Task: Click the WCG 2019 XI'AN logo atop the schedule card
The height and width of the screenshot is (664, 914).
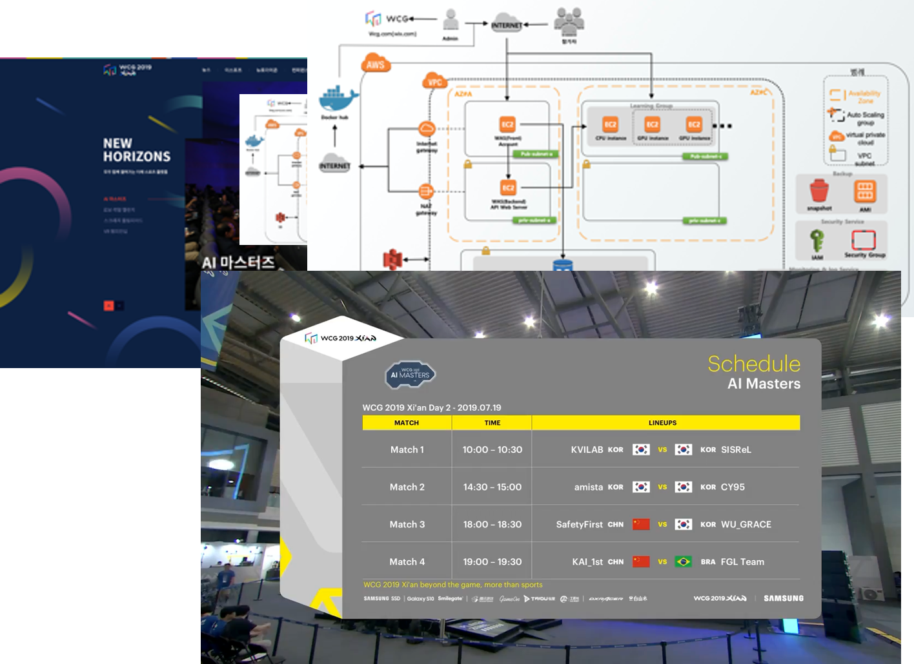Action: [340, 338]
